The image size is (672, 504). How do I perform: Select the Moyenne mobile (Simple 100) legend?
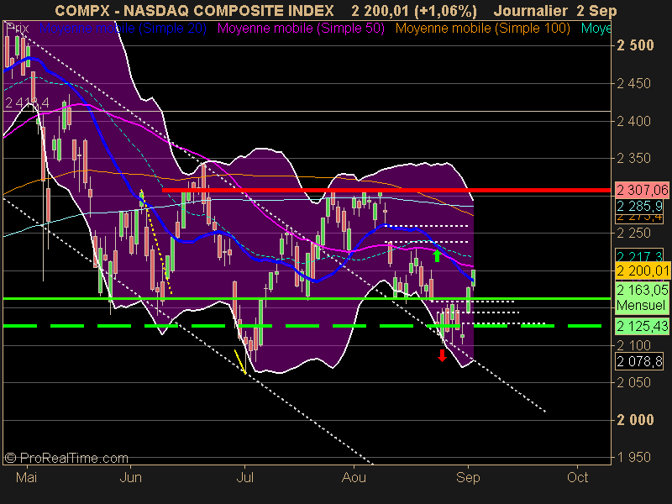tap(482, 29)
